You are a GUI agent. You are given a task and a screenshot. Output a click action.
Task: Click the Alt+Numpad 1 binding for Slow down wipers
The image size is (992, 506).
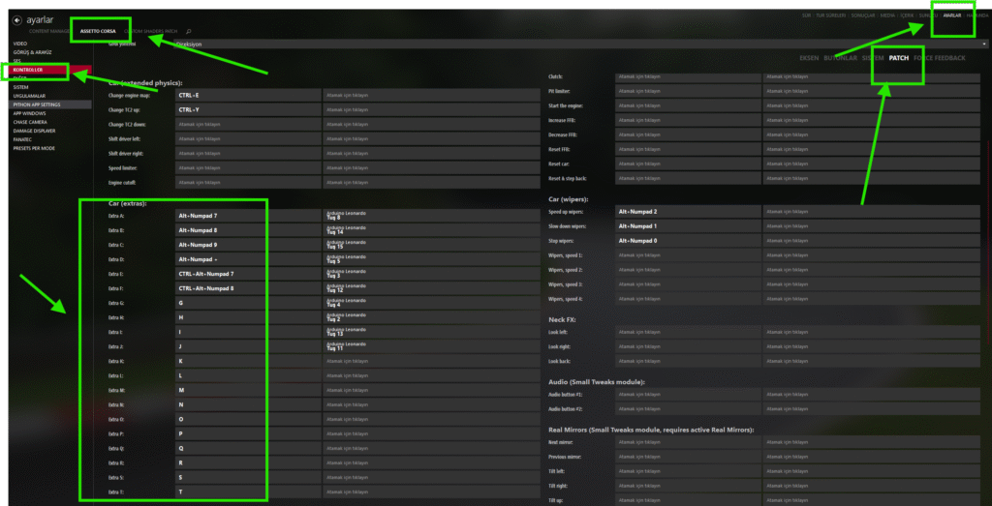point(688,226)
